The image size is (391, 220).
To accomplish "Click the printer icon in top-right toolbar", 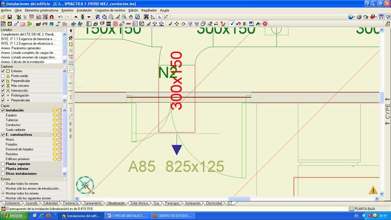I will [359, 17].
